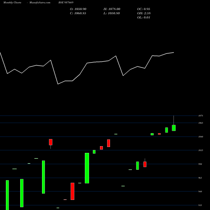Click the 'OL: 0.01' reading
This screenshot has width=210, height=210.
pos(144,18)
